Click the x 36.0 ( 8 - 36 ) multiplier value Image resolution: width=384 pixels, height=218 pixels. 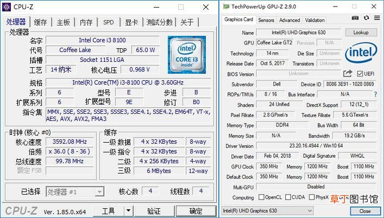click(70, 151)
